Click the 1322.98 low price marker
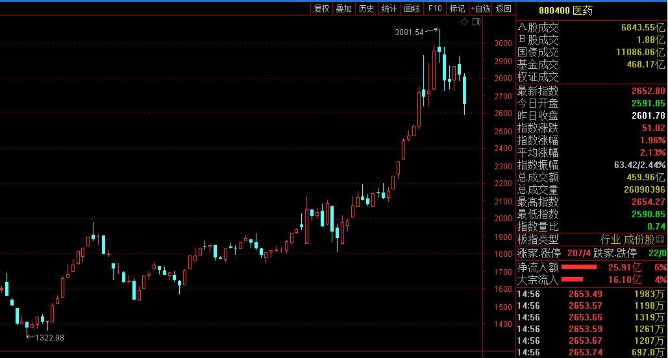 tap(49, 337)
